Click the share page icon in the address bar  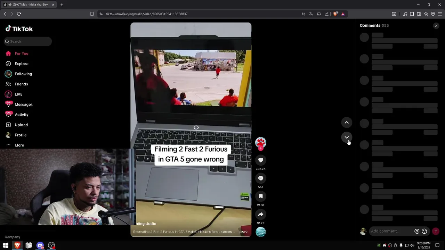(327, 14)
